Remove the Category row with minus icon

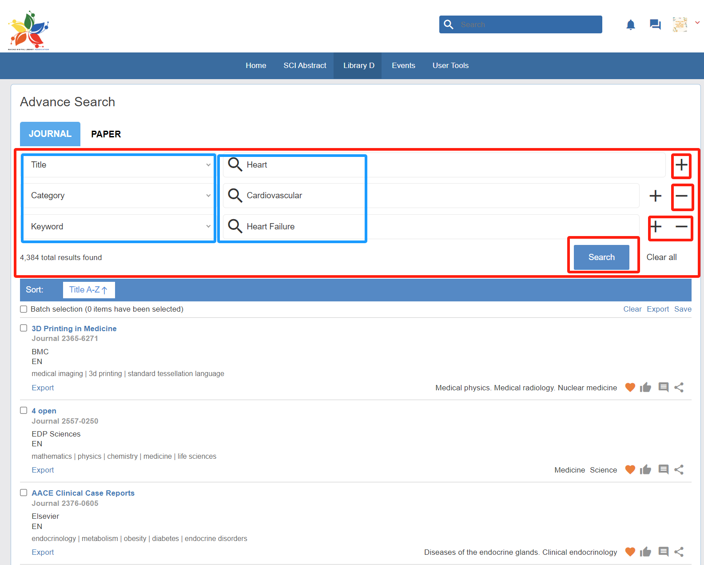pyautogui.click(x=681, y=196)
